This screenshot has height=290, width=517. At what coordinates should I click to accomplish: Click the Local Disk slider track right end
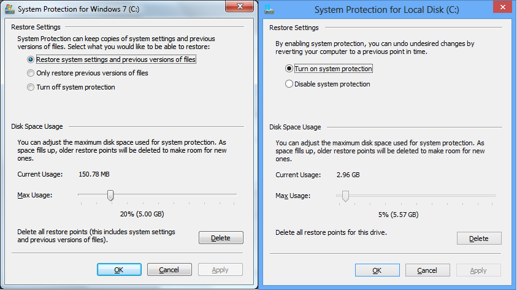[x=493, y=196]
